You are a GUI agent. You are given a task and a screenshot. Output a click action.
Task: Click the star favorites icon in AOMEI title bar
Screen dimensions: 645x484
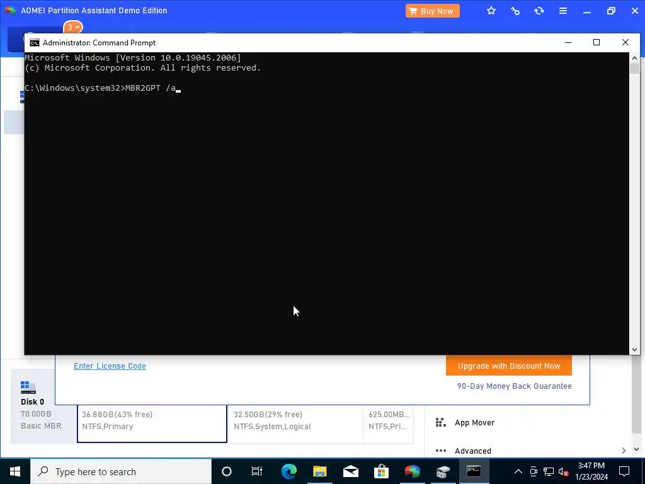pyautogui.click(x=491, y=11)
